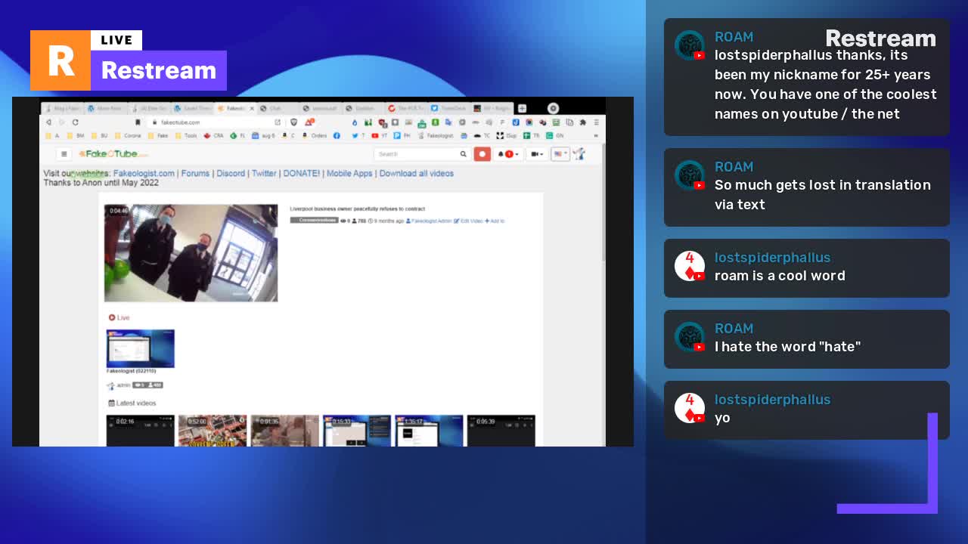The height and width of the screenshot is (544, 968).
Task: Click the bookmark icon beside the address bar
Action: (x=138, y=122)
